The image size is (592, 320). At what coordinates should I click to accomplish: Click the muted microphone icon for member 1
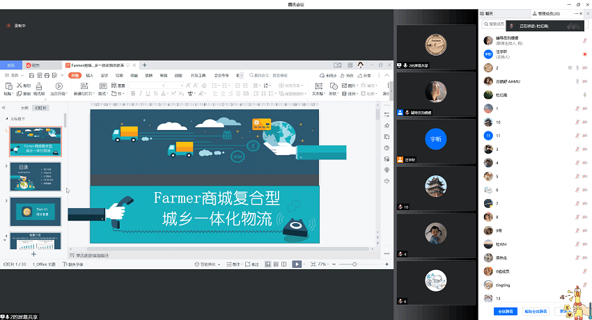coord(577,109)
